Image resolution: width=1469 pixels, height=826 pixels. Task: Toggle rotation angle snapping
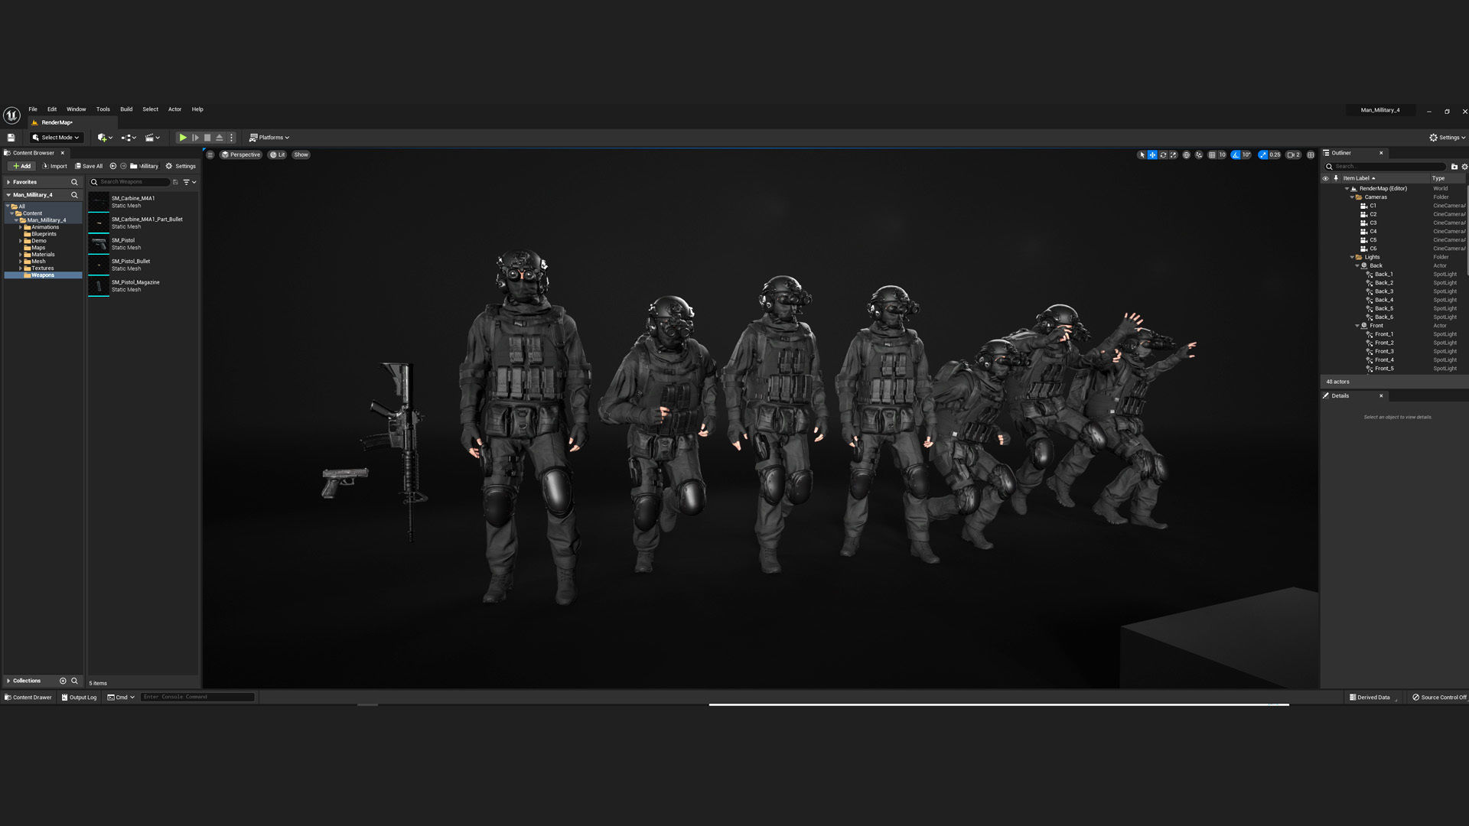pyautogui.click(x=1236, y=154)
